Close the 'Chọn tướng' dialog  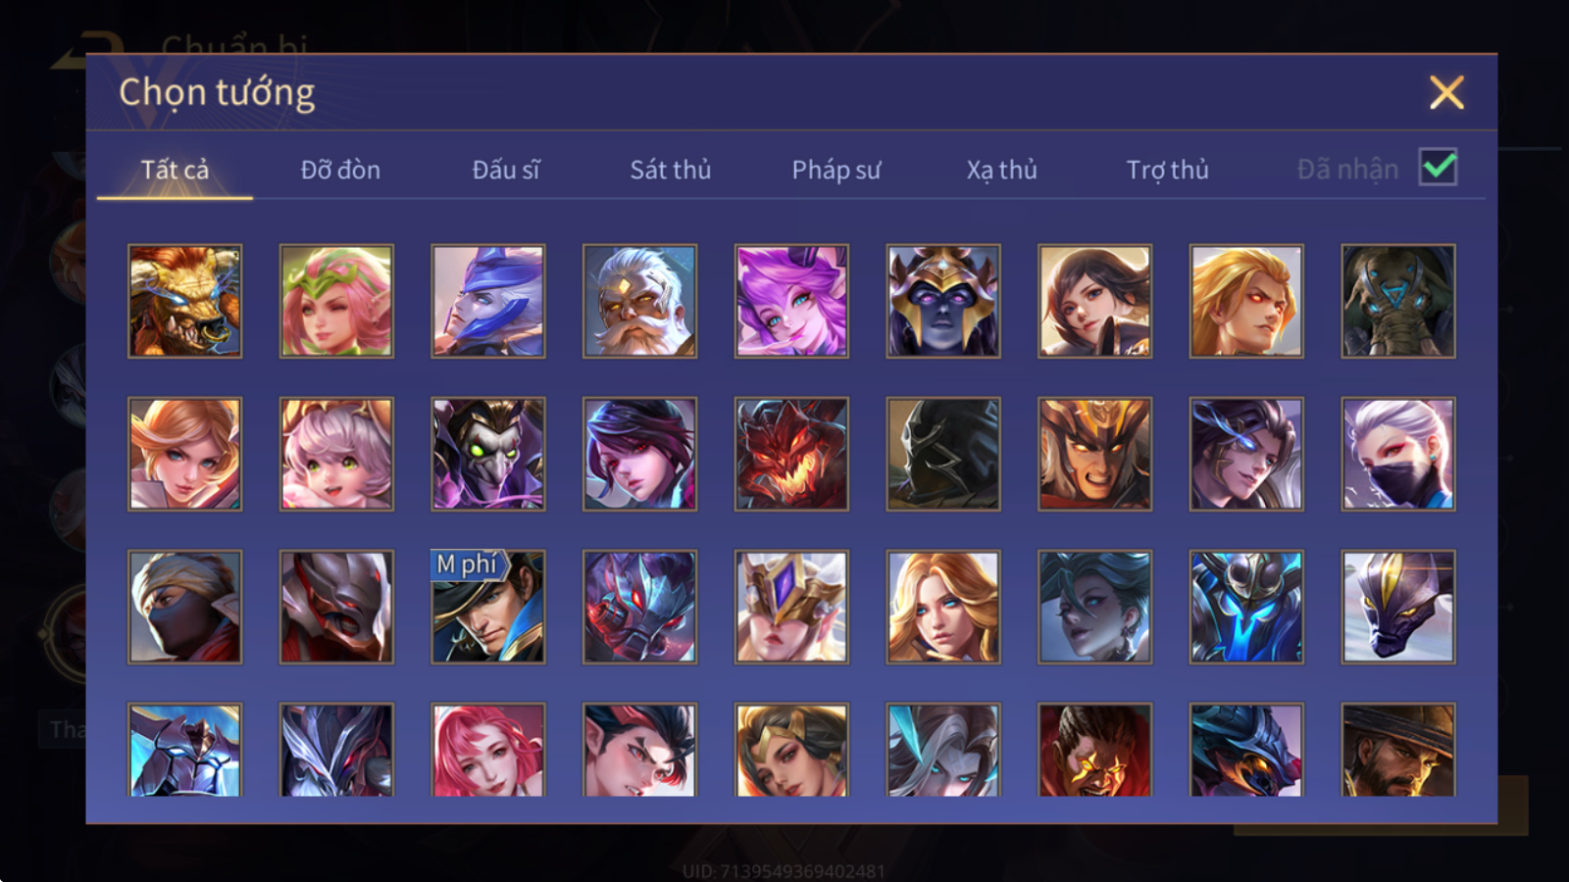point(1446,93)
